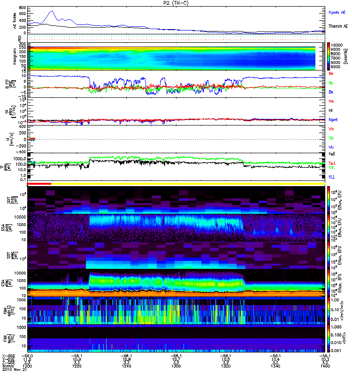Click the 1320 time axis label
352x376 pixels.
(x=226, y=366)
